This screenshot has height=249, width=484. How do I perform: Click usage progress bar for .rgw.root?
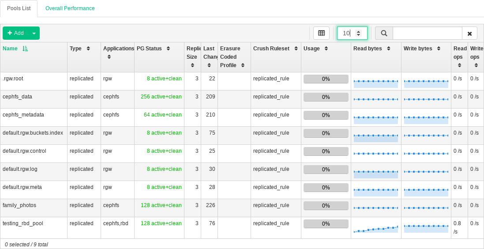(326, 79)
